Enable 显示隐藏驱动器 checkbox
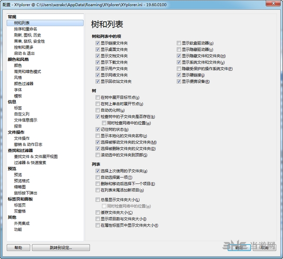This screenshot has height=259, width=283. pos(179,49)
